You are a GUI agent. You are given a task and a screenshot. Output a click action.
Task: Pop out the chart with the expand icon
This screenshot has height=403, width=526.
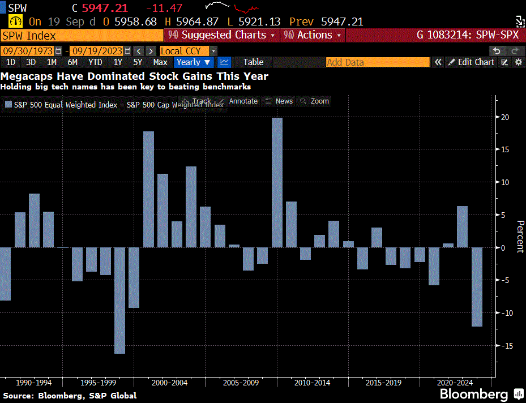coord(520,22)
